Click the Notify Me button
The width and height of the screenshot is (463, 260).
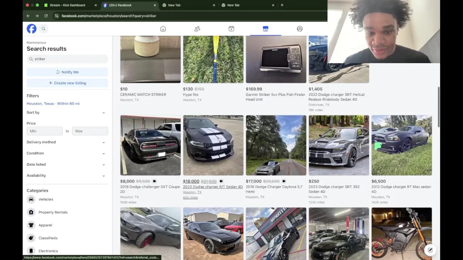(67, 72)
